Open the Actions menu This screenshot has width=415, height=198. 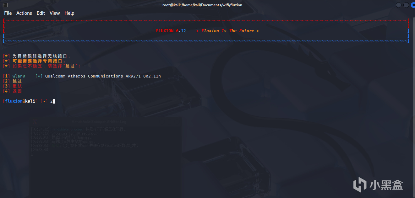(24, 13)
